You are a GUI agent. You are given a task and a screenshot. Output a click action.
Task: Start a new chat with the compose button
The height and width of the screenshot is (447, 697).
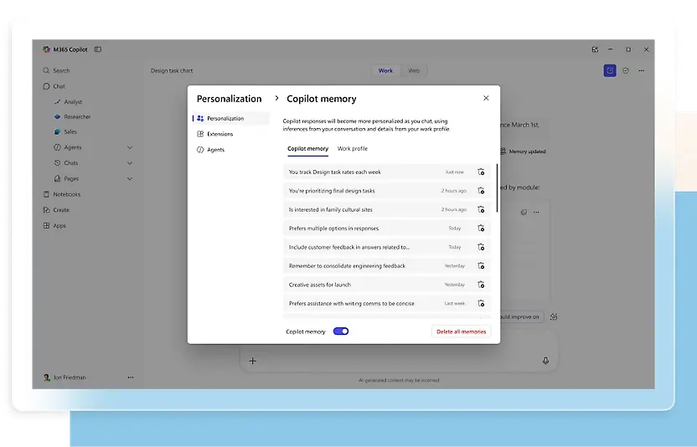point(610,70)
